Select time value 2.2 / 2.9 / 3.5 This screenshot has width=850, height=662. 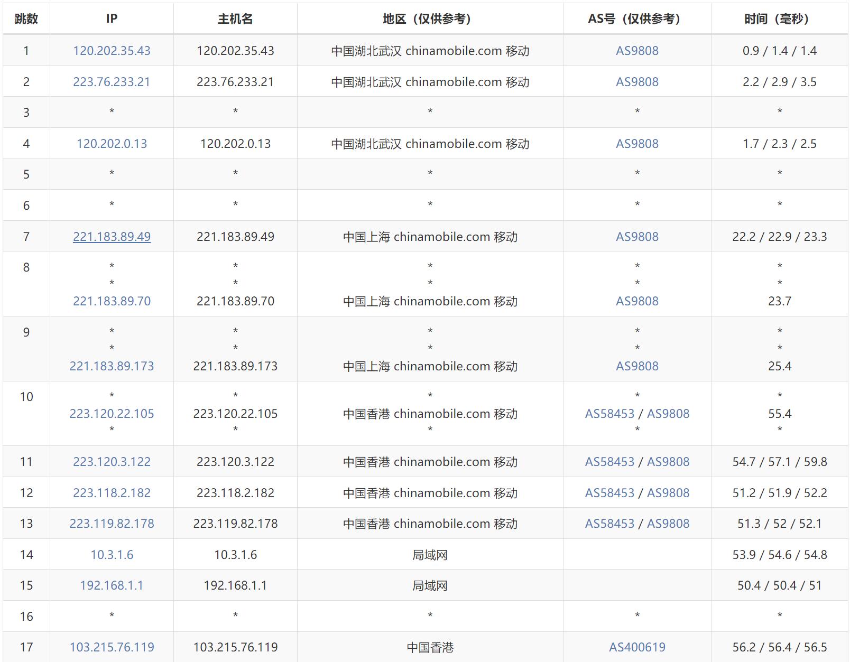[x=780, y=82]
